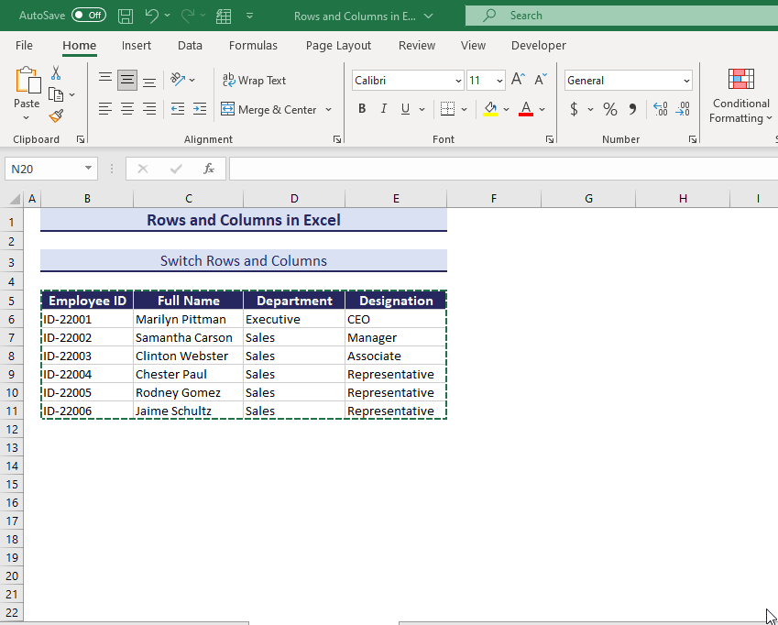The height and width of the screenshot is (625, 778).
Task: Open the Borders dropdown arrow
Action: click(463, 109)
